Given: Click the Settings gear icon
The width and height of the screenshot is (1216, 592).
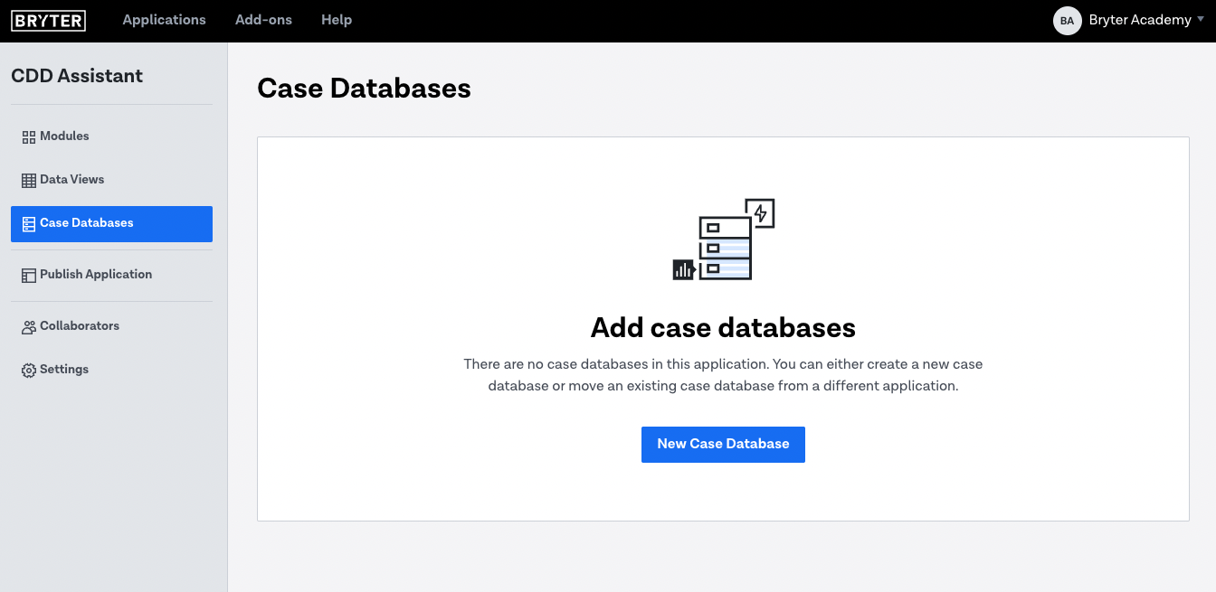Looking at the screenshot, I should (x=29, y=370).
